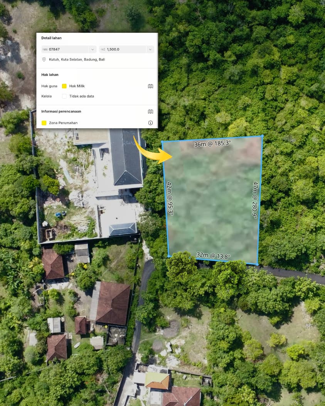Toggle the Hak Milik yellow checkbox

tap(64, 86)
